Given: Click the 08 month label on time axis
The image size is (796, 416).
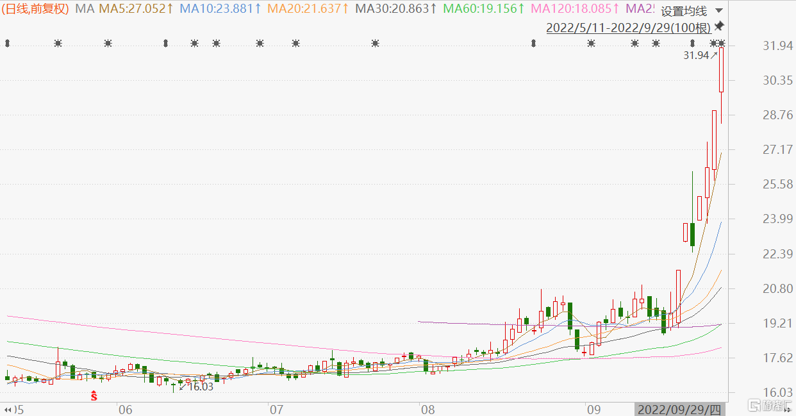Looking at the screenshot, I should point(427,409).
